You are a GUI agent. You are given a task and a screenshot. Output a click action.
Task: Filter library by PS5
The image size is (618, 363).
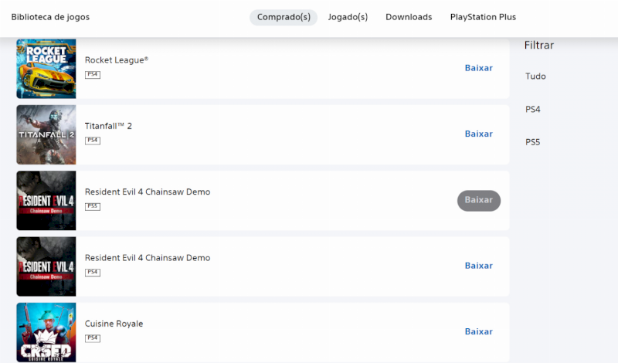[532, 142]
